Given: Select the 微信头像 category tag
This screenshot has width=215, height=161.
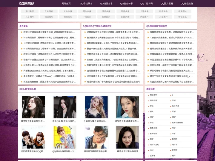Looking at the screenshot, I should [163, 11].
